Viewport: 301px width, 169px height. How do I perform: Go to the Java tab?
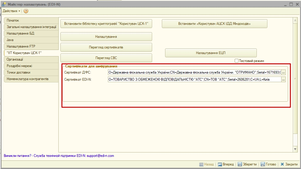[31, 40]
